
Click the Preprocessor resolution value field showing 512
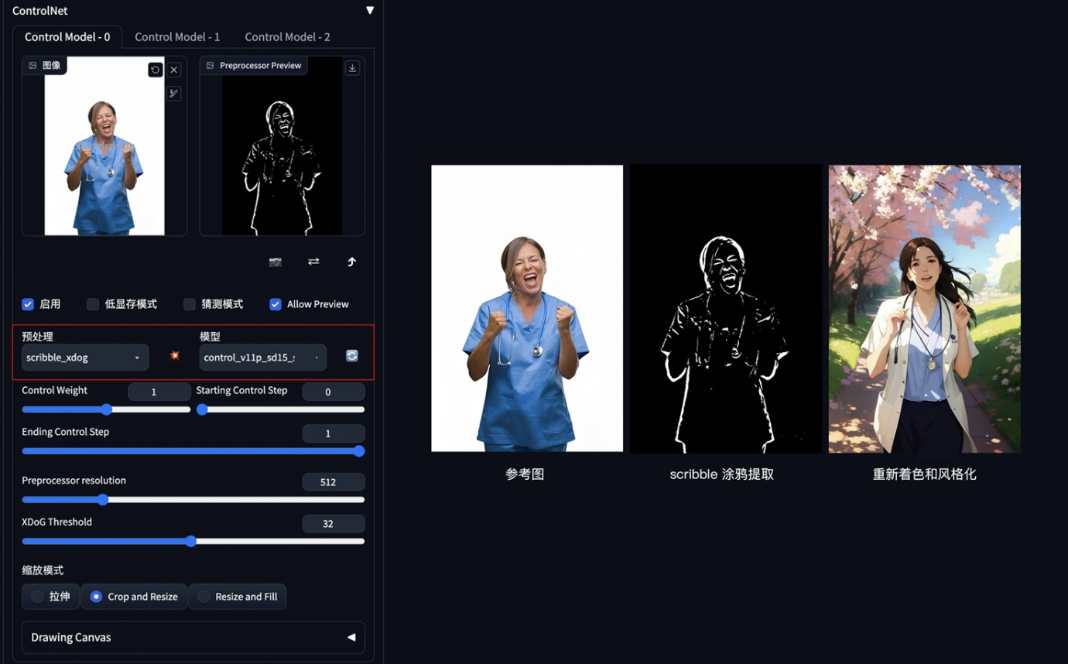coord(333,482)
